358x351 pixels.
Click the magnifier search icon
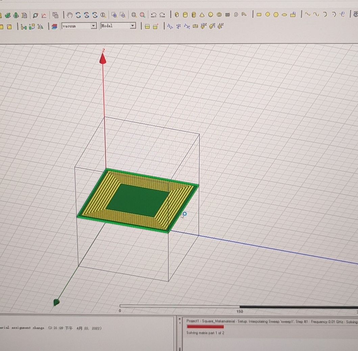(x=35, y=16)
